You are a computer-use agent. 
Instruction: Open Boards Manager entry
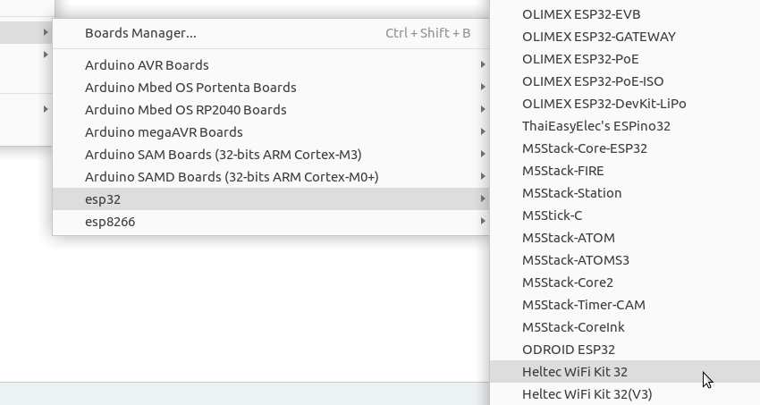(271, 33)
